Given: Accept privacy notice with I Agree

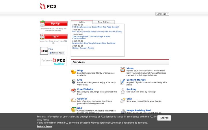Looking at the screenshot, I should (x=164, y=118).
